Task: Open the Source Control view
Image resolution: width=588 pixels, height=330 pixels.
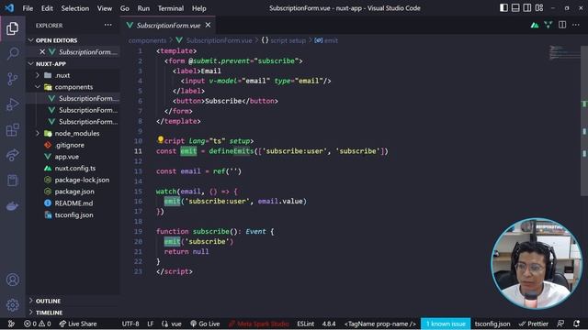Action: tap(12, 79)
